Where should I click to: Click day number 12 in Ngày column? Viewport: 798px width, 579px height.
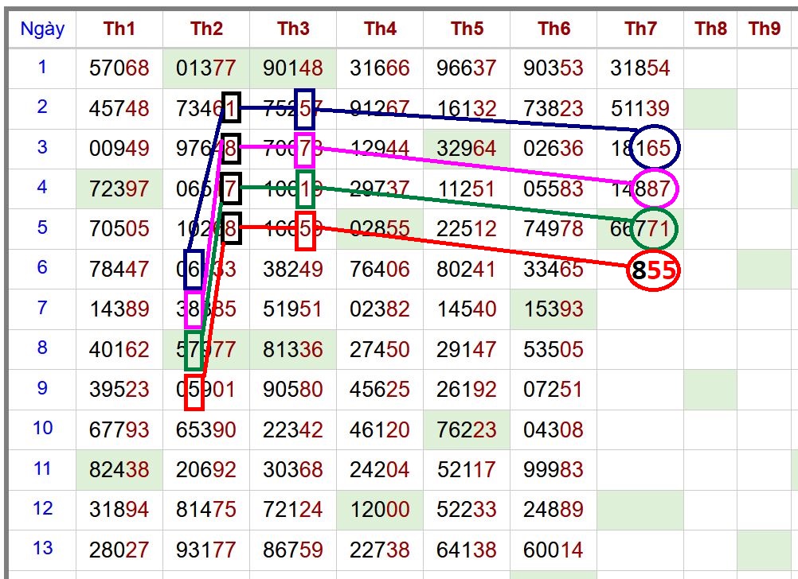42,508
